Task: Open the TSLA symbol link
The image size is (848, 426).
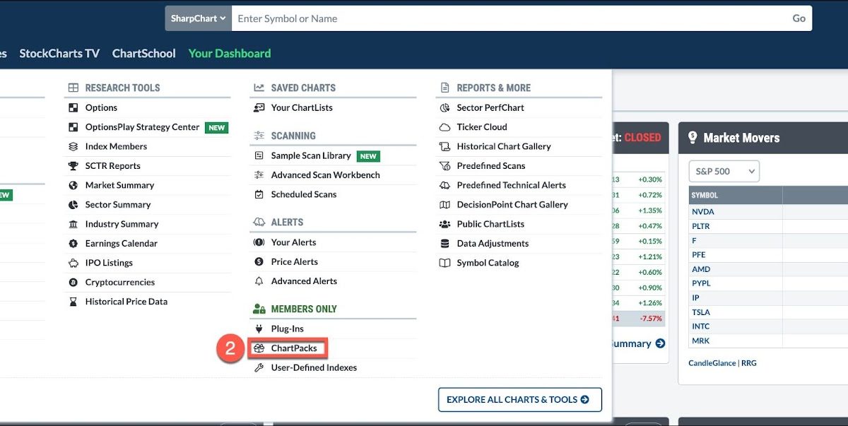Action: [701, 312]
